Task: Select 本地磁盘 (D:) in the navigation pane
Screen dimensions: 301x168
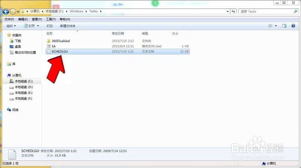Action: click(x=24, y=87)
